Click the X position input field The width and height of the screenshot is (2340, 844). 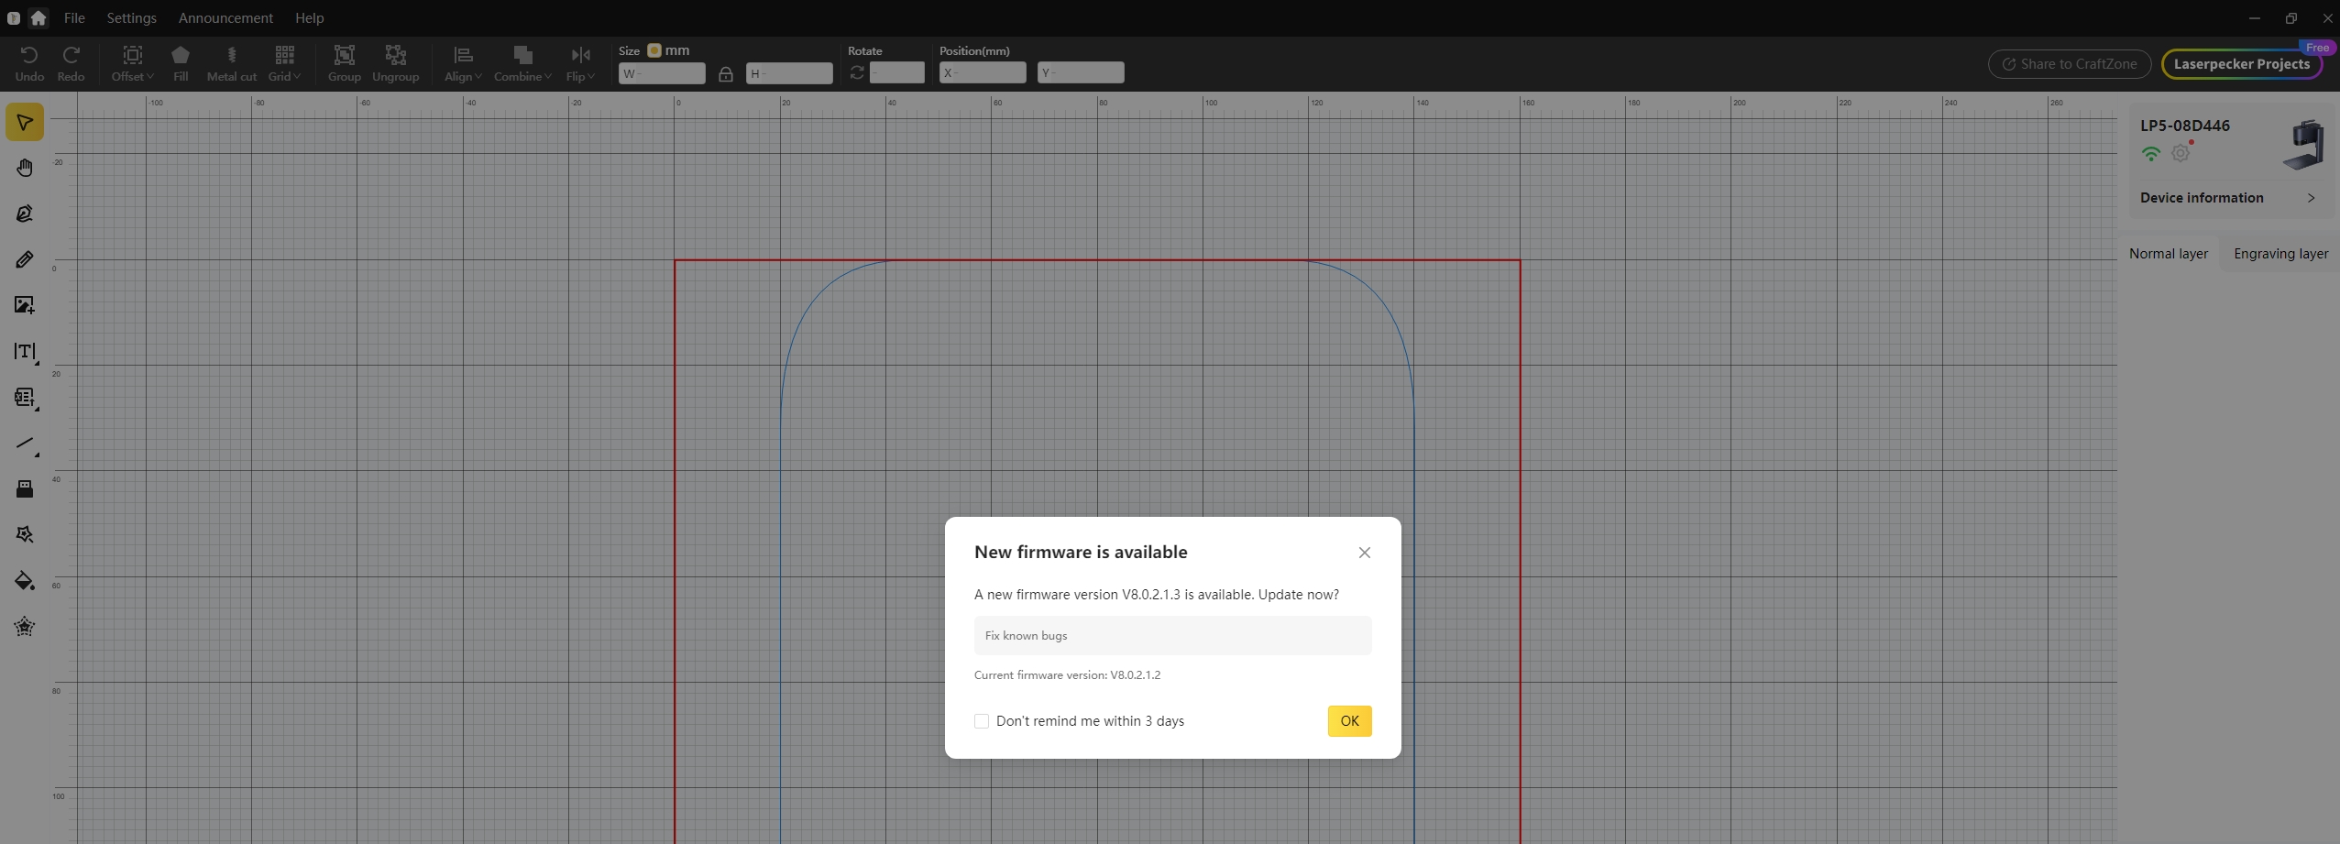pos(983,73)
